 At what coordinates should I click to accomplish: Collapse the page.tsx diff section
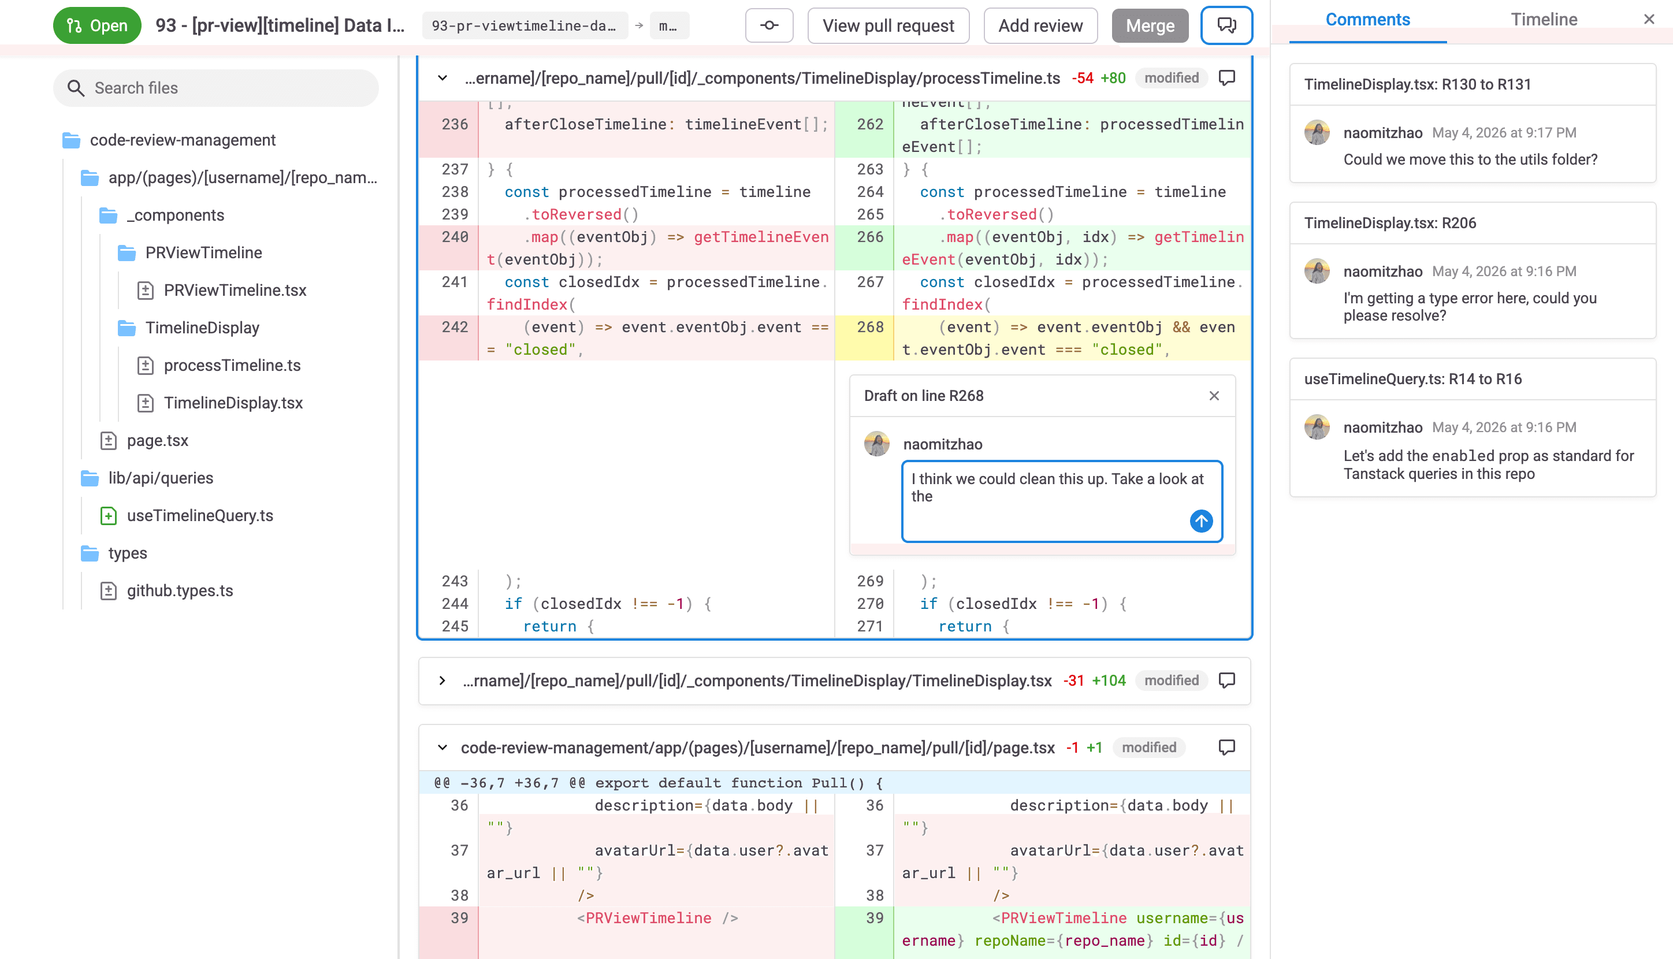click(x=443, y=748)
